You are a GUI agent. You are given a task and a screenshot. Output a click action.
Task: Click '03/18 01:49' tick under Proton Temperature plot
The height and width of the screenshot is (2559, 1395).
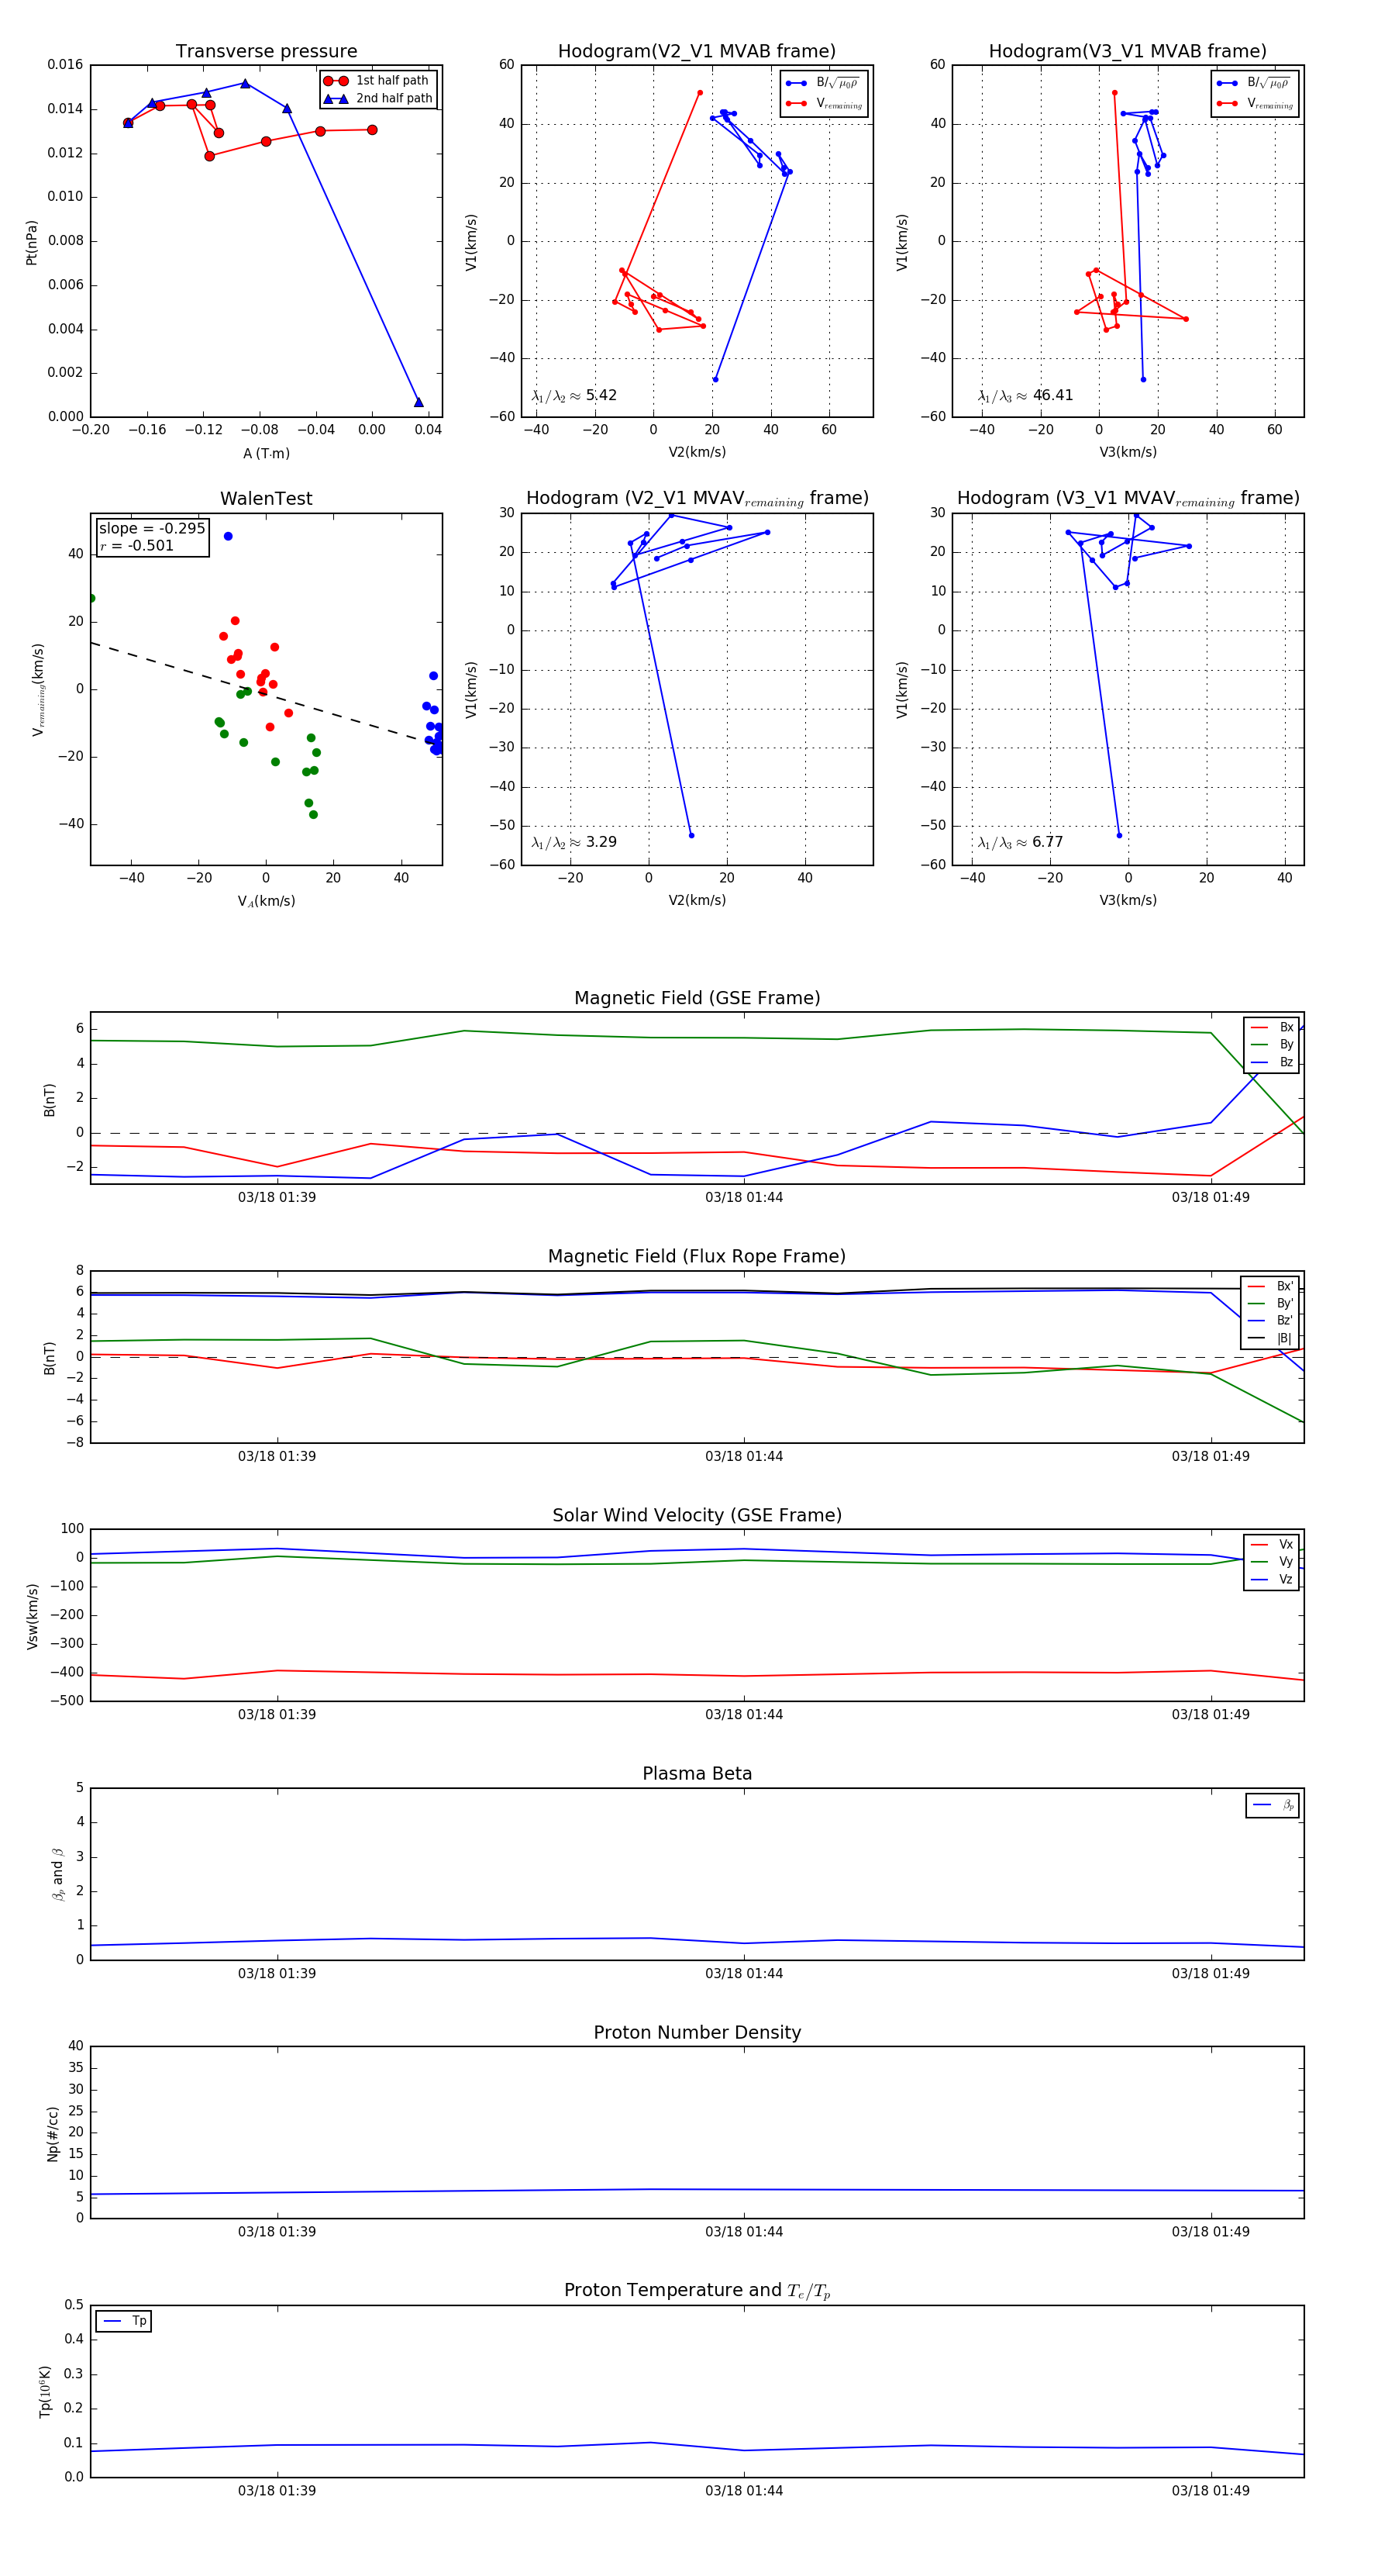pos(1211,2491)
